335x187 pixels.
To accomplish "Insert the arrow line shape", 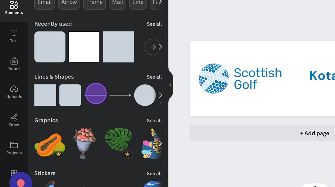I will pos(120,95).
